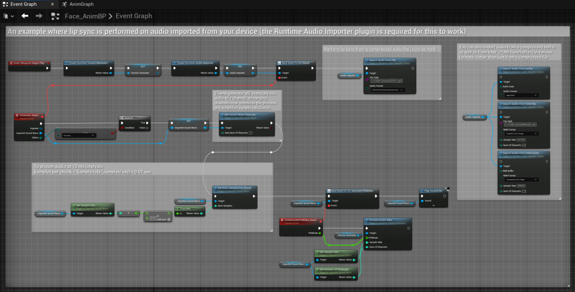Click the Viseme Generator variable getter node
This screenshot has height=292, width=575.
tap(348, 235)
